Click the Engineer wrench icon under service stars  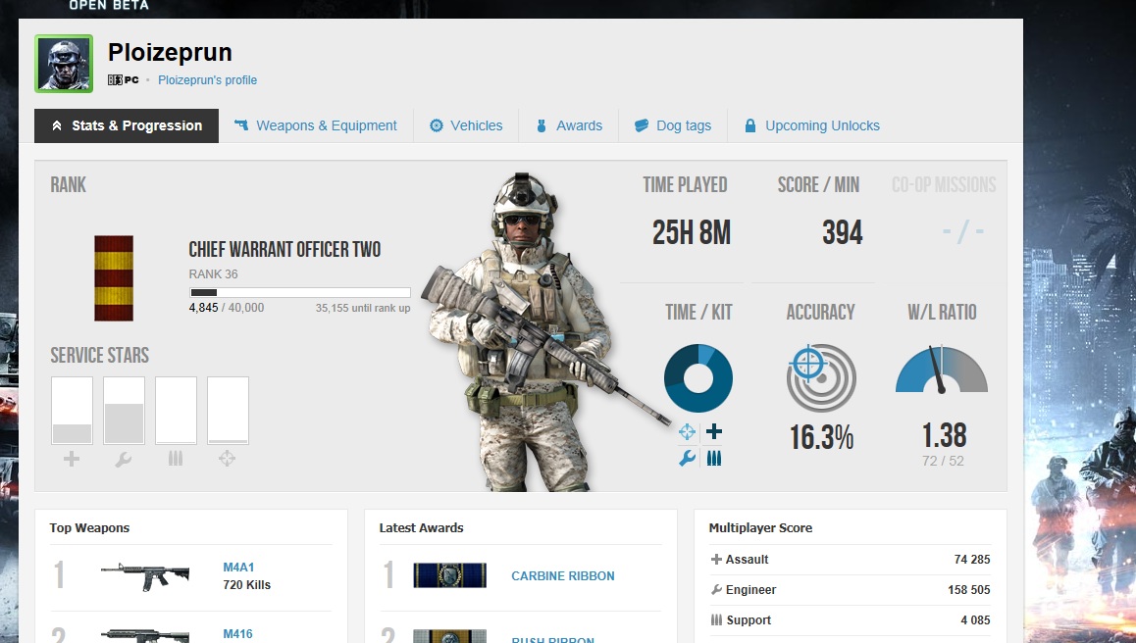coord(124,459)
